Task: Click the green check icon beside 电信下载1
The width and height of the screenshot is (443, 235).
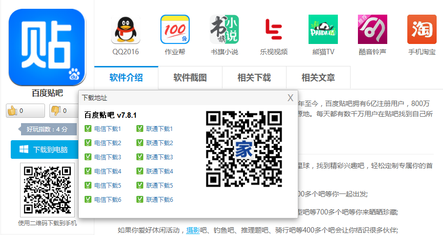Action: 88,129
